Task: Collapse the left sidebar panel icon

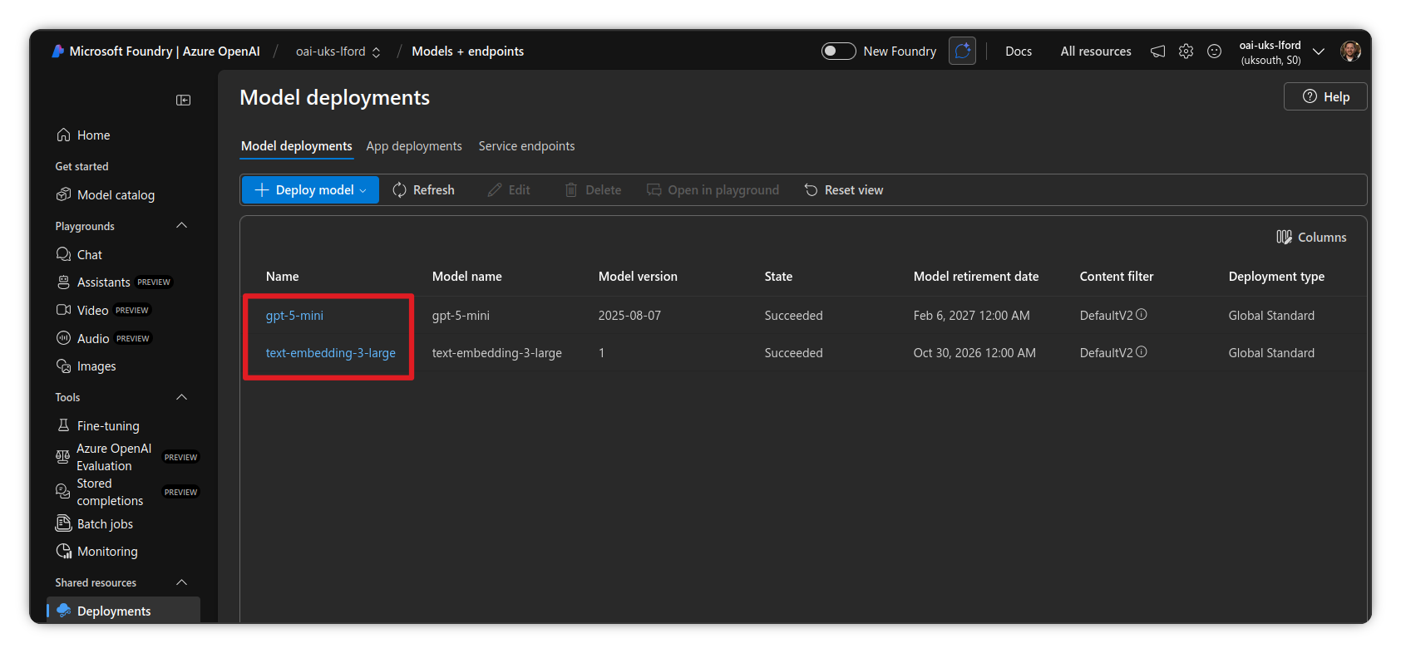Action: [183, 101]
